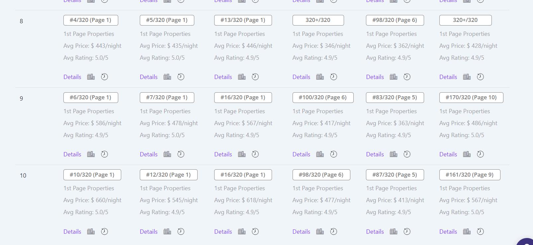View history clock in $363/night card

click(407, 154)
